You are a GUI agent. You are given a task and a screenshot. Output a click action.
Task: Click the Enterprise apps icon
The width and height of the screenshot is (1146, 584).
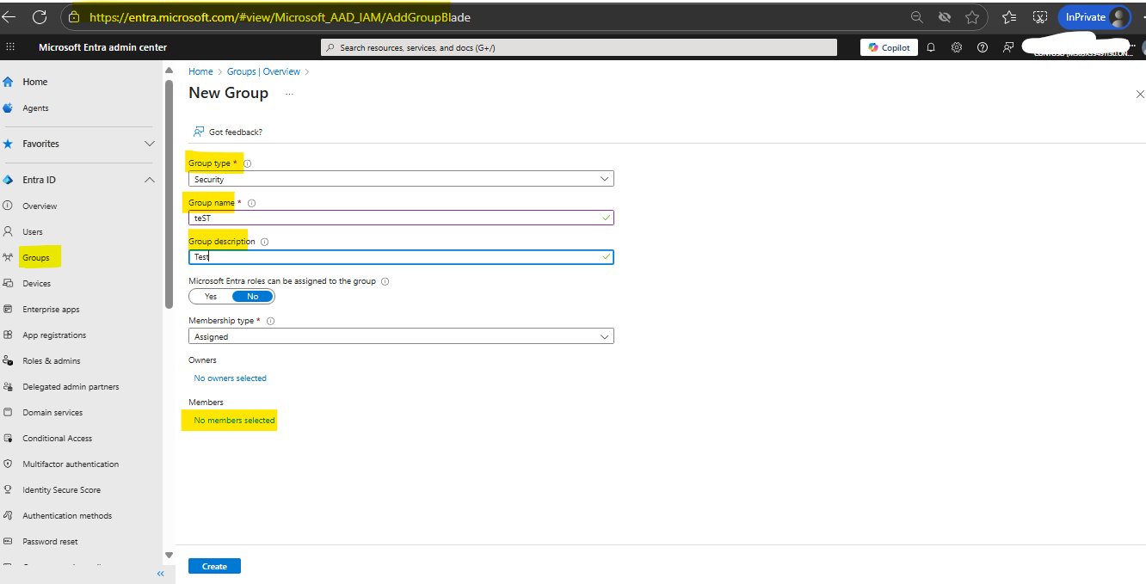pyautogui.click(x=8, y=309)
